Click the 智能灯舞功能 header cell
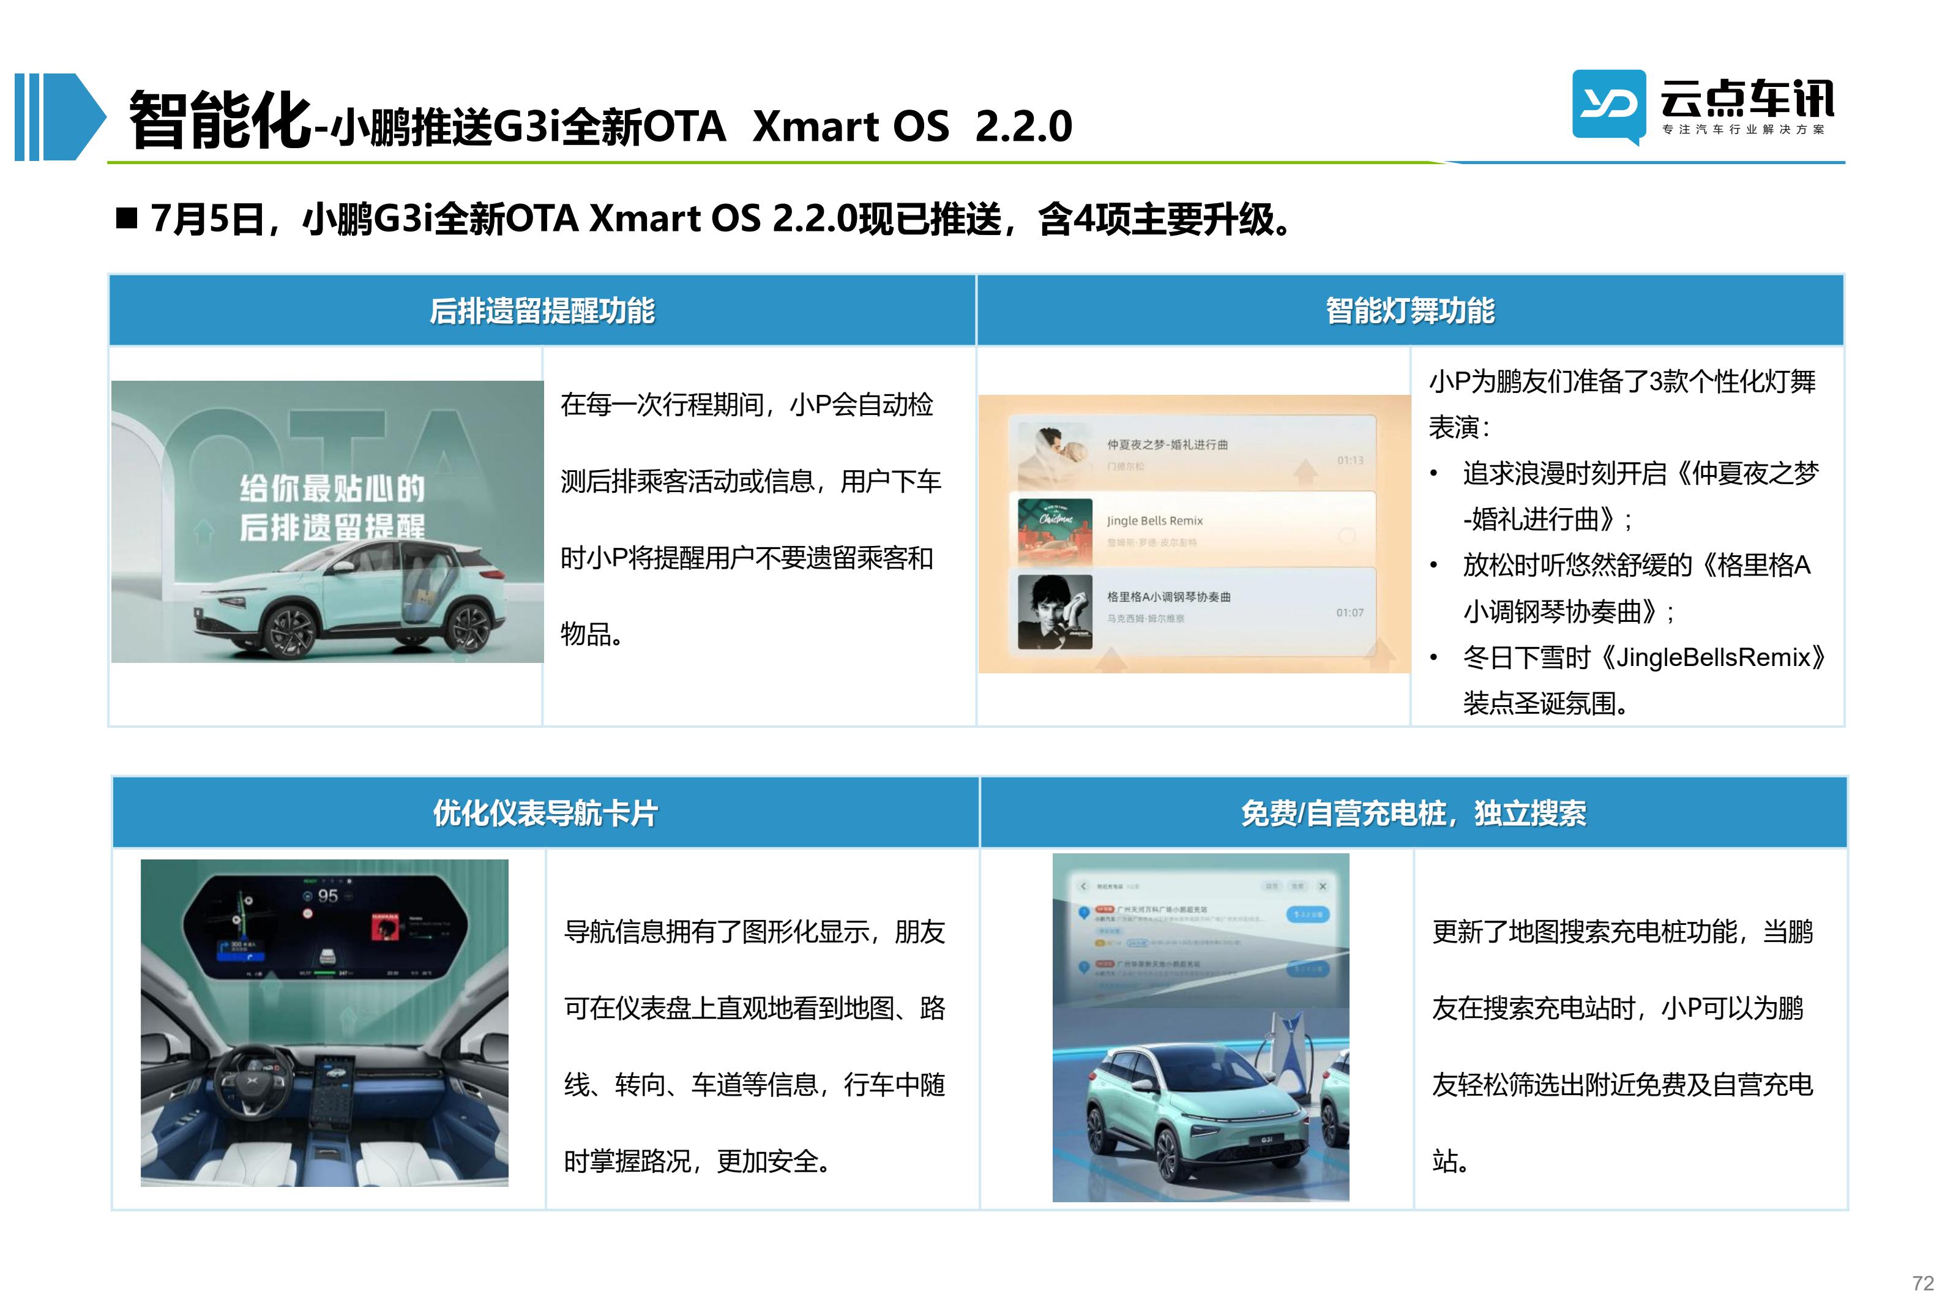The height and width of the screenshot is (1302, 1953). tap(1410, 310)
